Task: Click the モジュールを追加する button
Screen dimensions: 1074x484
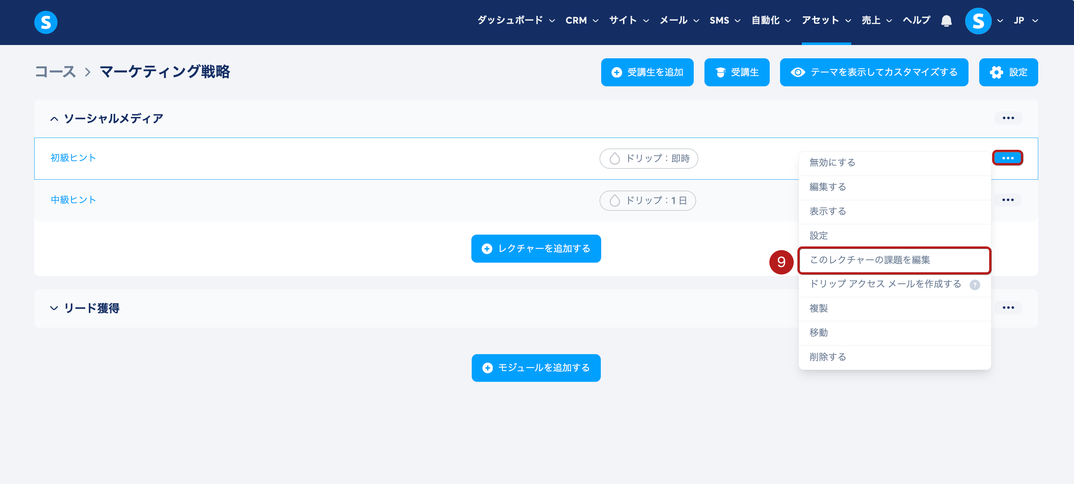Action: (536, 368)
